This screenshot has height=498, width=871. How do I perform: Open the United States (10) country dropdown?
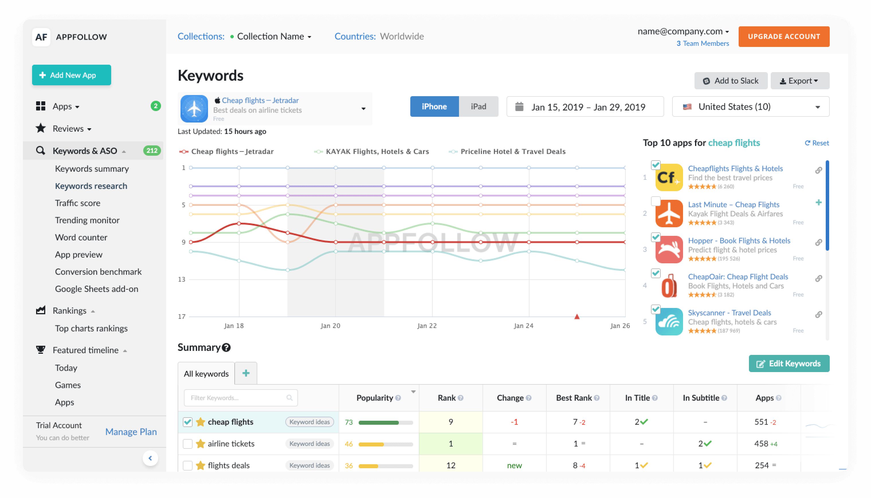click(751, 107)
